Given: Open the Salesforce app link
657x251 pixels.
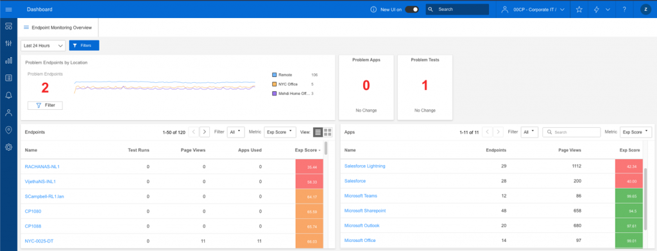Looking at the screenshot, I should (x=355, y=181).
